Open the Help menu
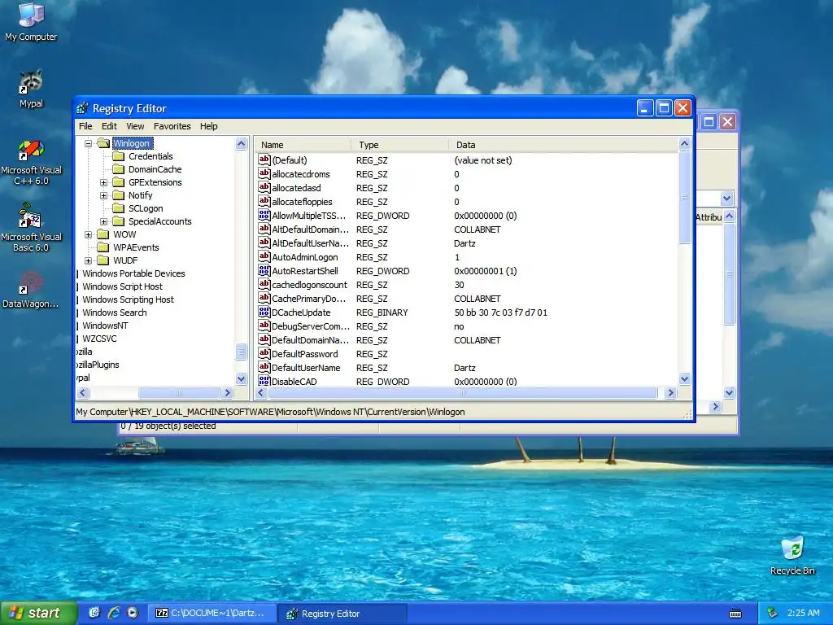The height and width of the screenshot is (625, 833). (x=209, y=126)
